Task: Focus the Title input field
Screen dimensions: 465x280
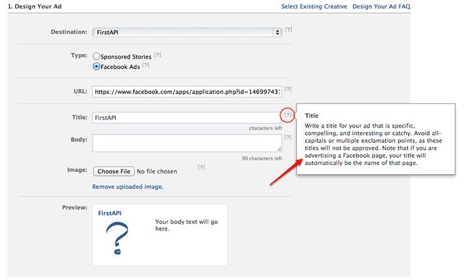Action: point(186,118)
